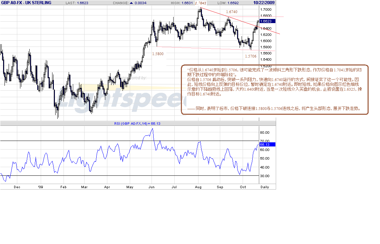Click the Aug label on the time axis
The height and width of the screenshot is (244, 380).
(x=198, y=187)
